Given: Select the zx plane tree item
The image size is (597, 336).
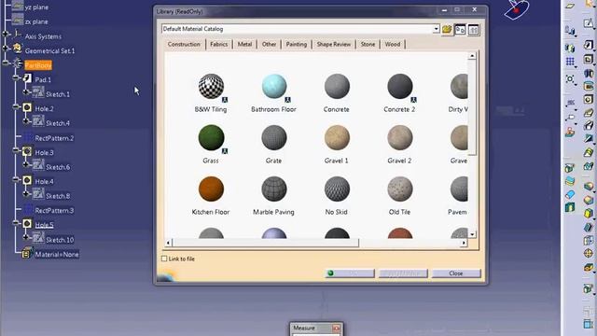Looking at the screenshot, I should pos(36,21).
